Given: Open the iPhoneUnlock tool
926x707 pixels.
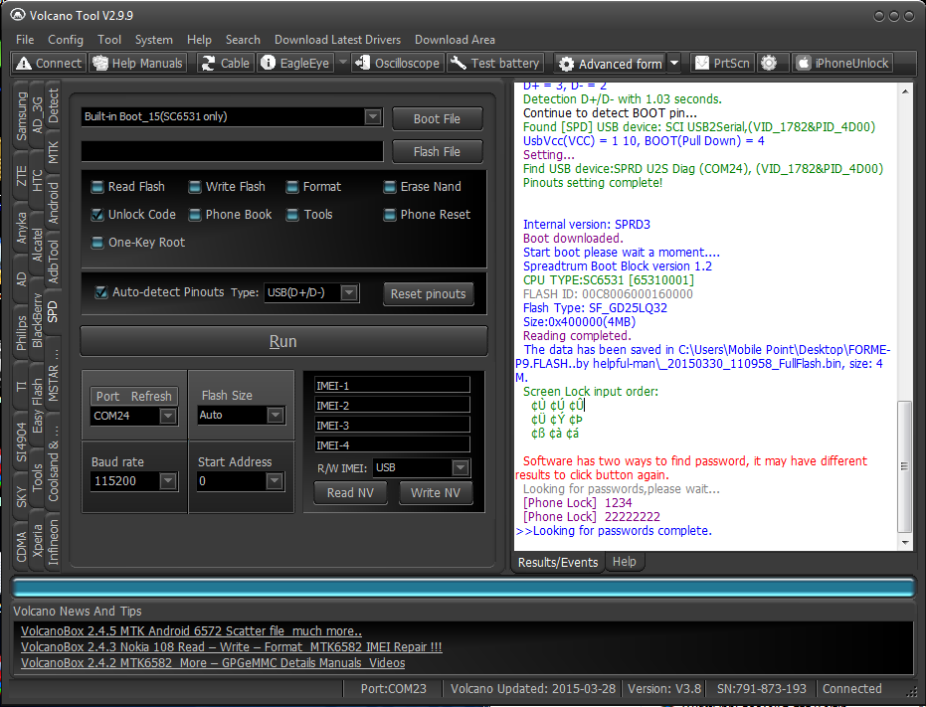Looking at the screenshot, I should [x=841, y=64].
